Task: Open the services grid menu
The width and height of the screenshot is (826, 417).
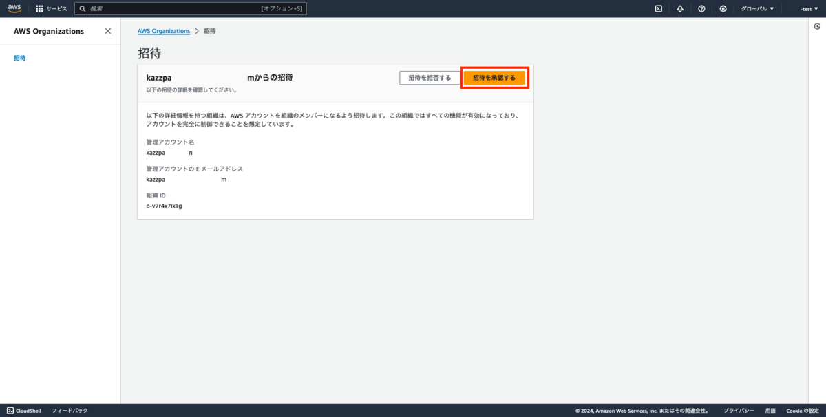Action: click(40, 9)
